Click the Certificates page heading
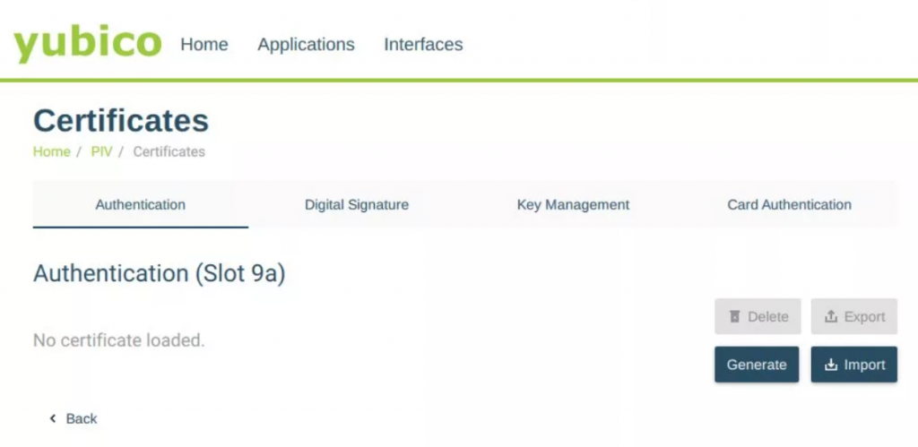The width and height of the screenshot is (918, 447). point(121,121)
